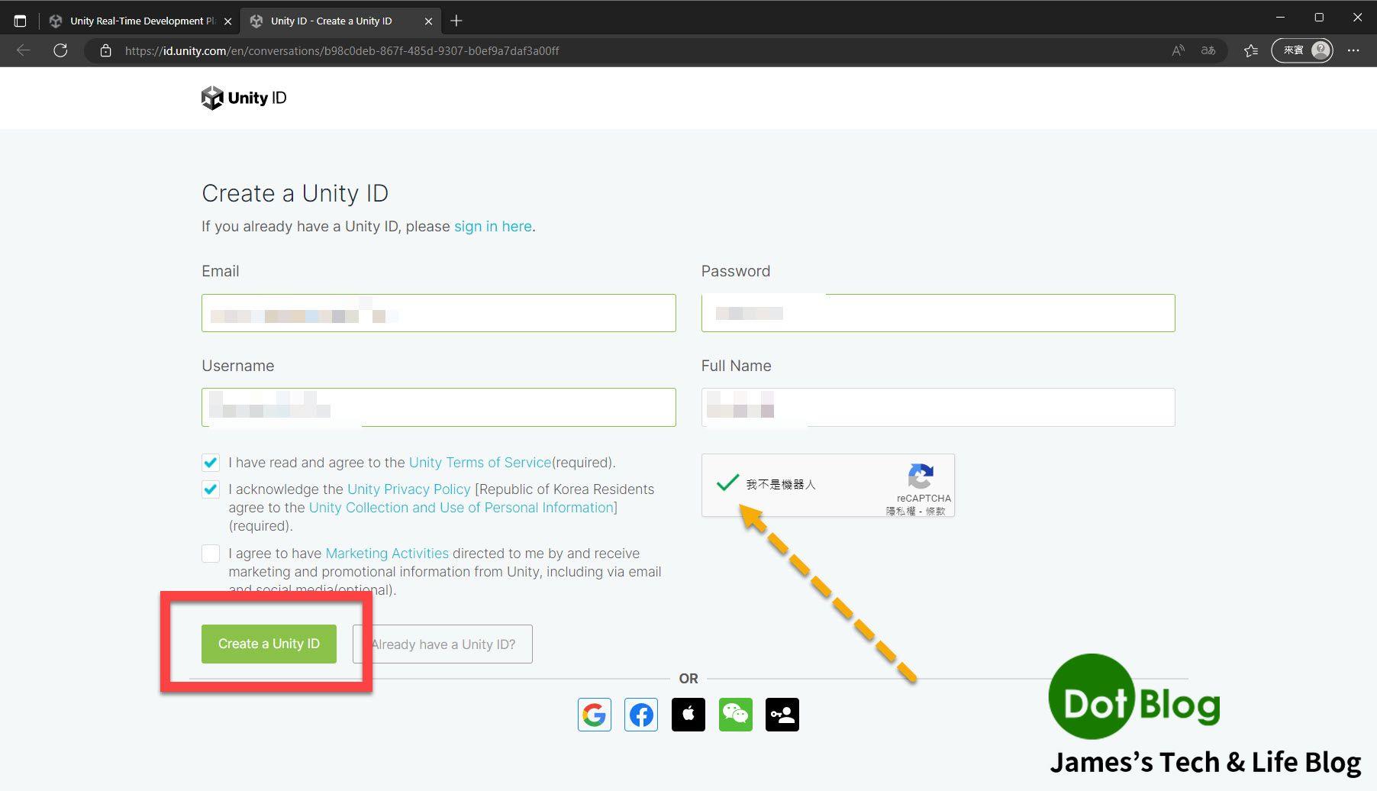
Task: Toggle the reCAPTCHA verification checkbox
Action: pyautogui.click(x=727, y=484)
